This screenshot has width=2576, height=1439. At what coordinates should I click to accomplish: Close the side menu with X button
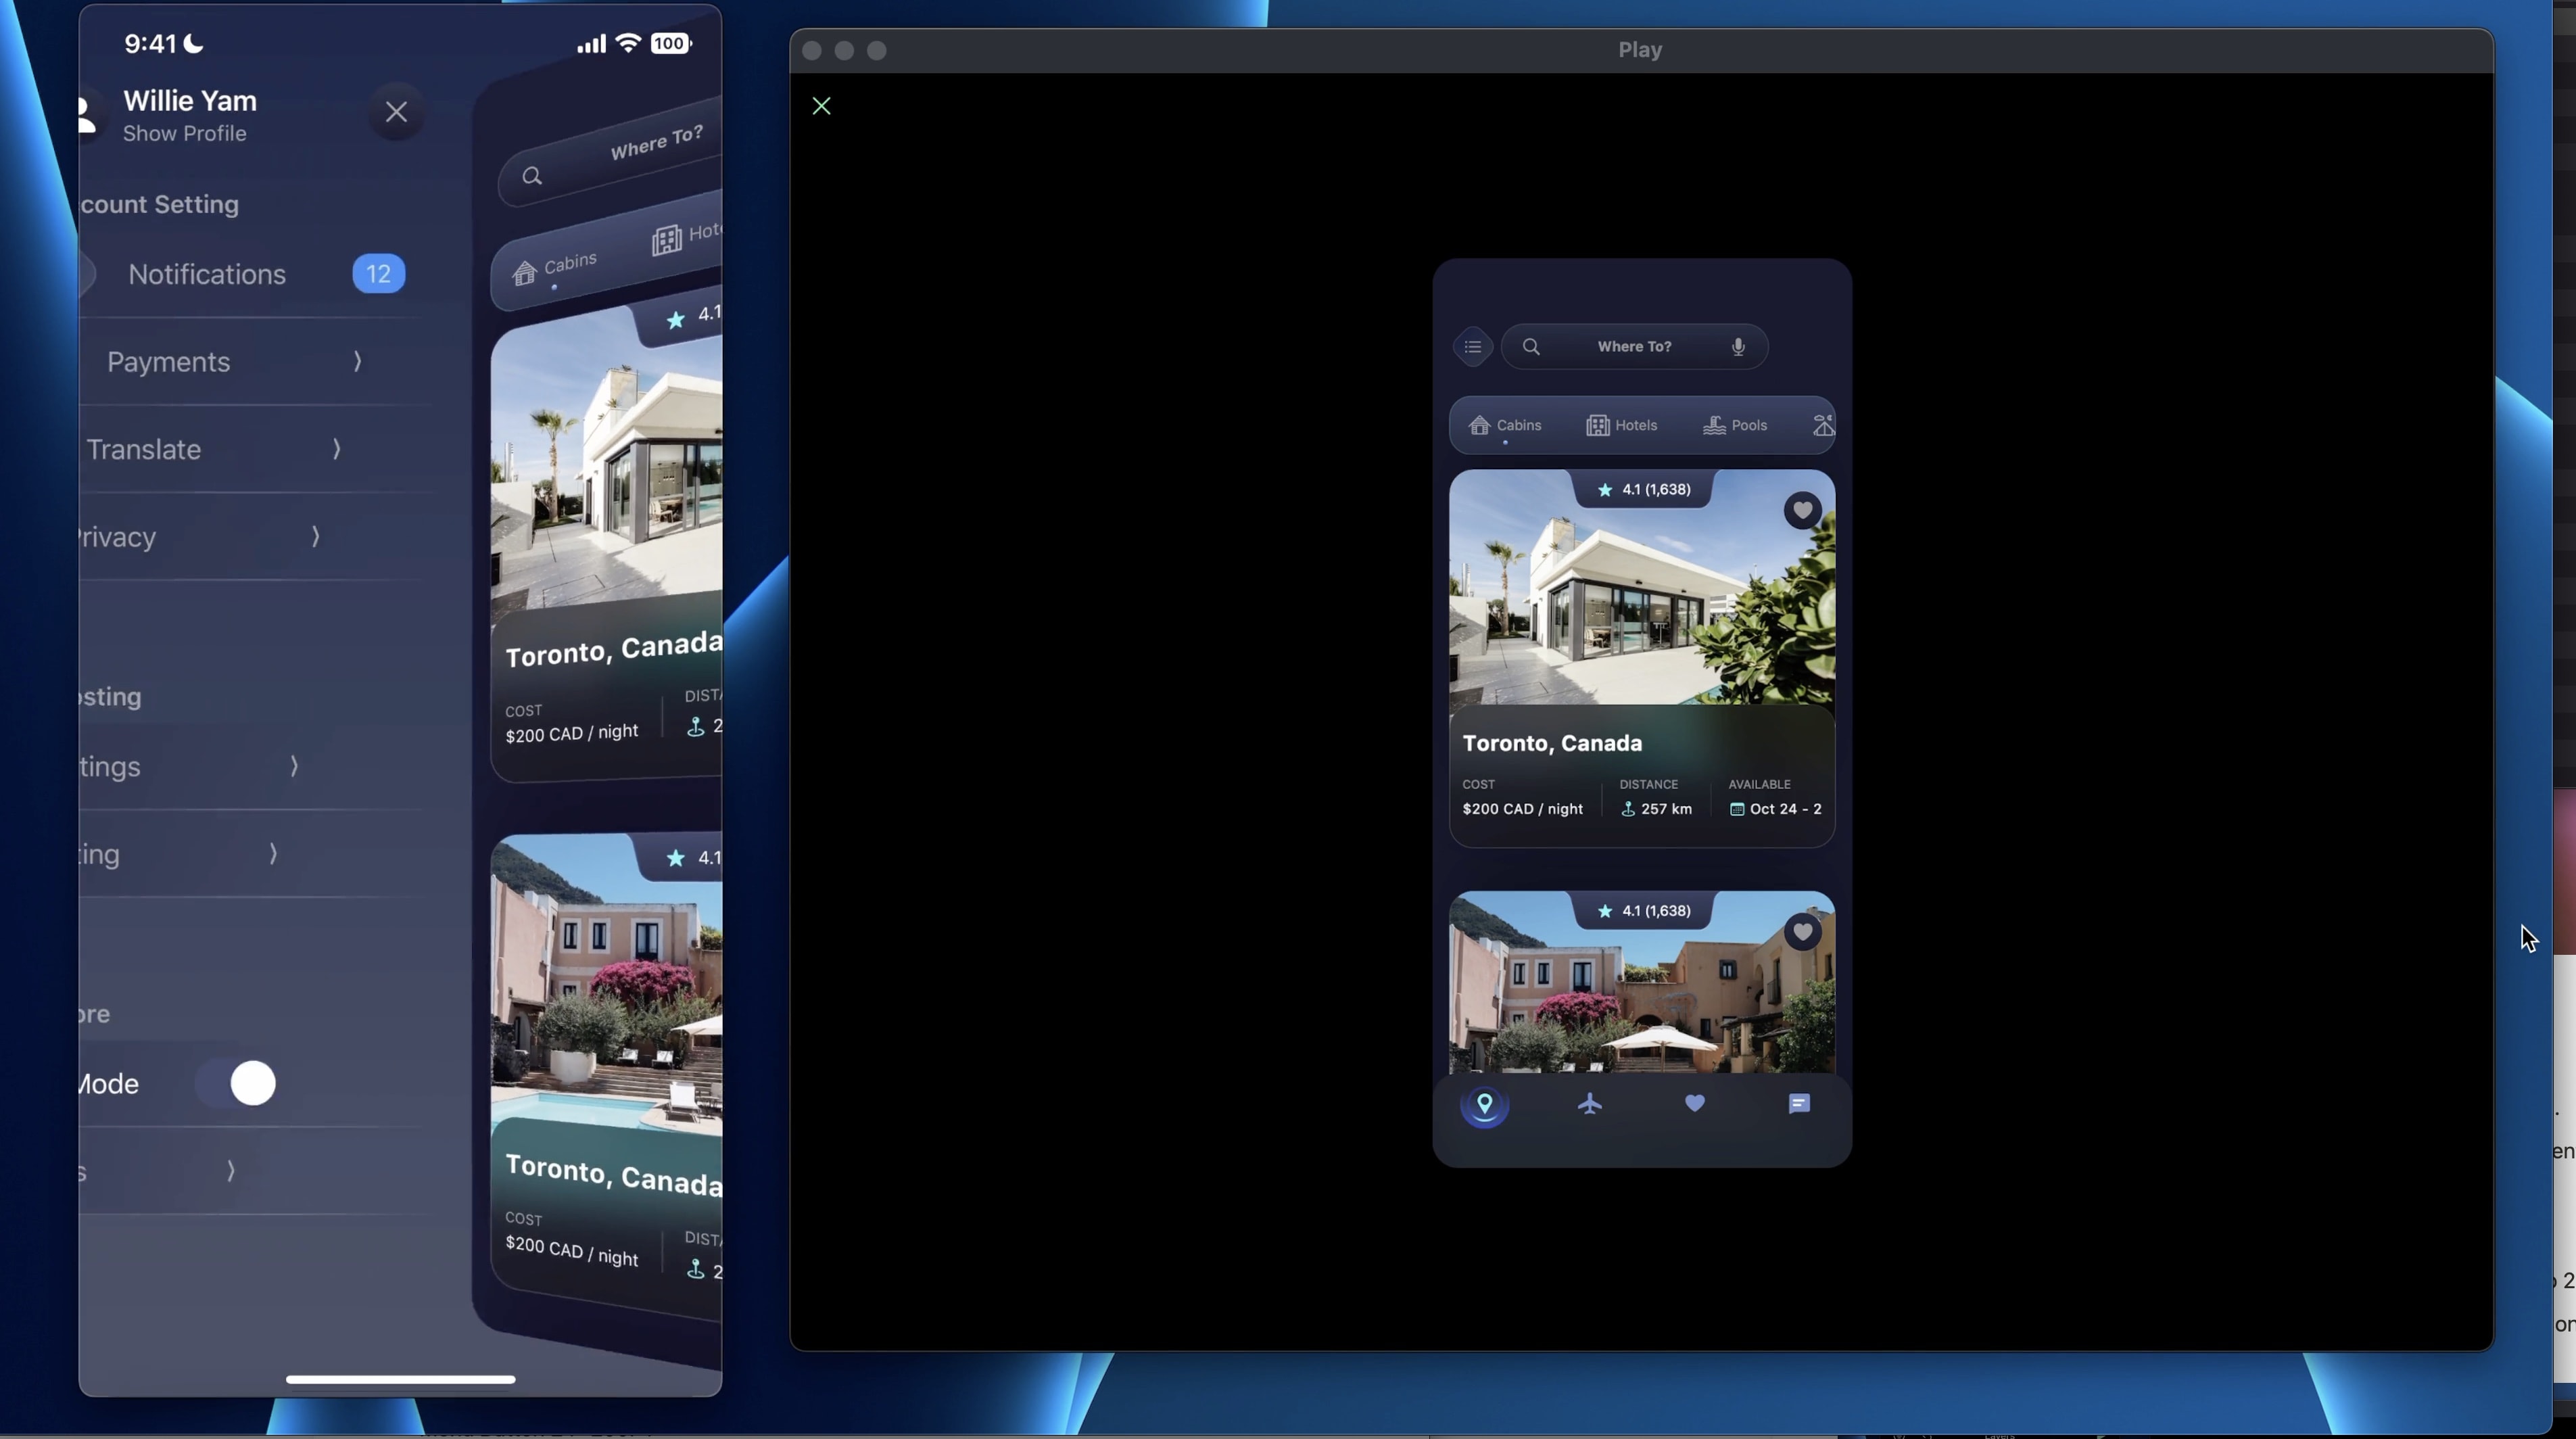[x=396, y=112]
